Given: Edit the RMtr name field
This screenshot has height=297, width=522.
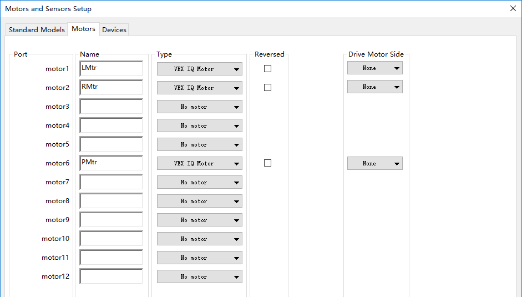Looking at the screenshot, I should point(111,88).
